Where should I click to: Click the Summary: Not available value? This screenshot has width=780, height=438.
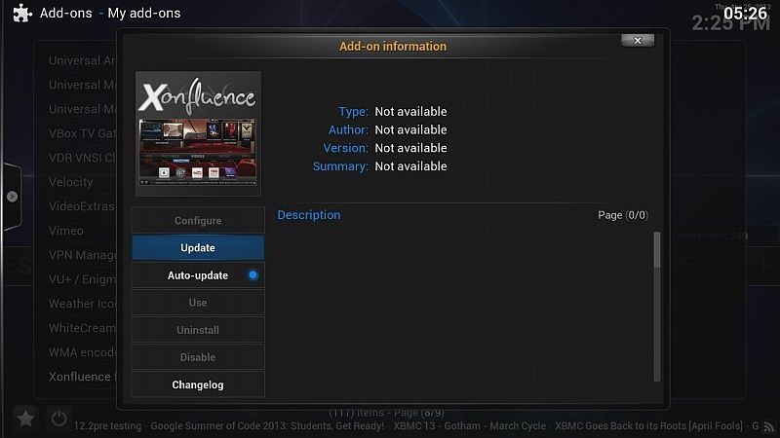click(410, 166)
